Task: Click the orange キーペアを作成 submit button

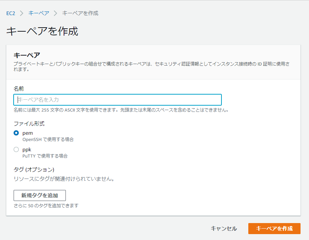Action: [x=275, y=228]
